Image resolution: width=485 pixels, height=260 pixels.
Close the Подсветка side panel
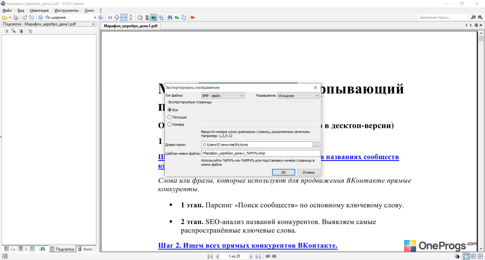click(93, 24)
